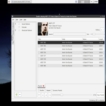Enable the Repeat checkbox

point(45,90)
